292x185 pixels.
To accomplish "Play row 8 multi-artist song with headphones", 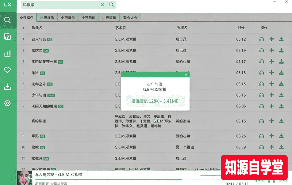I will (x=262, y=121).
